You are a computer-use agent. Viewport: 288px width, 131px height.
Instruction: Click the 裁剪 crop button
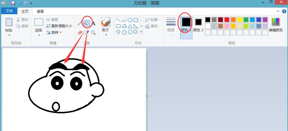(x=53, y=20)
